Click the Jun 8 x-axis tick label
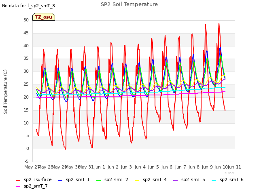259x194 pixels. click(194, 167)
